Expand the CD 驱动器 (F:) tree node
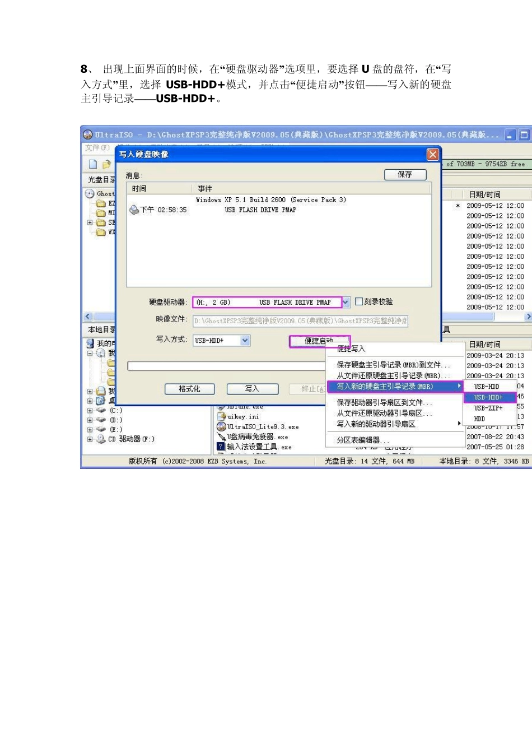The width and height of the screenshot is (532, 753). point(90,439)
